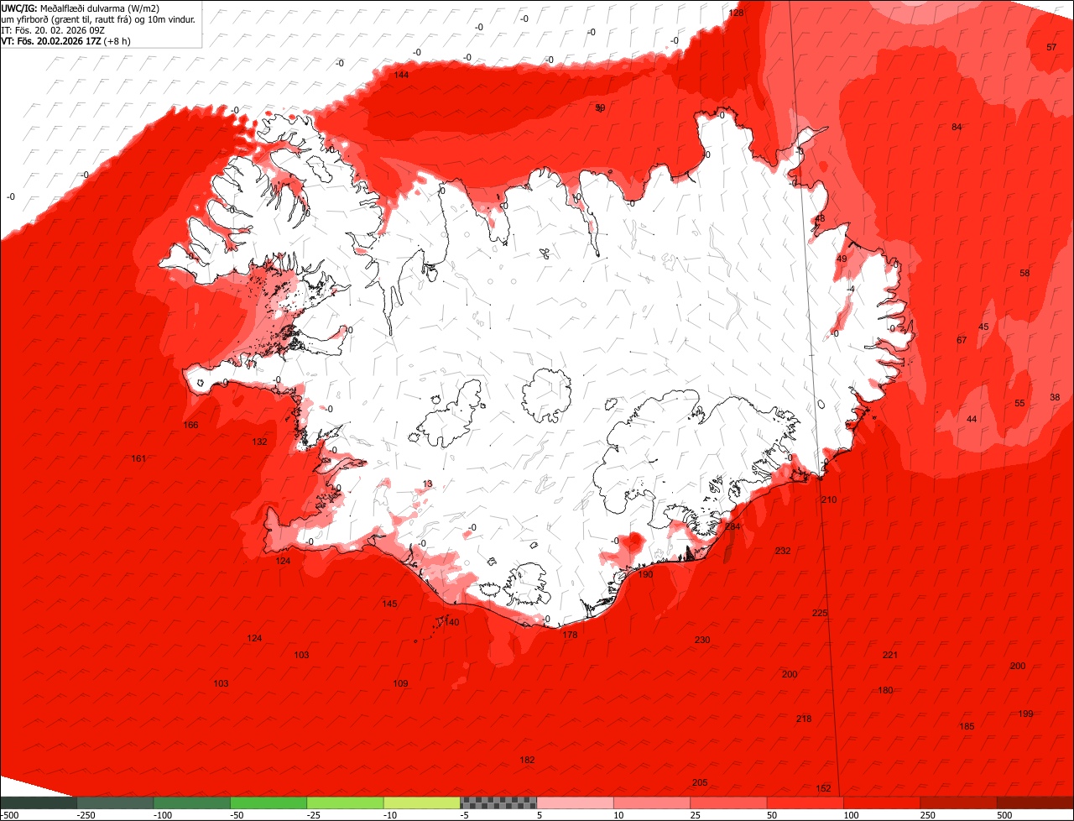Click the map value '55'

coord(1019,403)
